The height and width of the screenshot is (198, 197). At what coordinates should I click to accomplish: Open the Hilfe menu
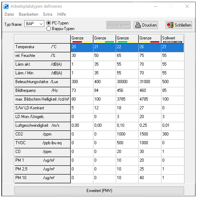pyautogui.click(x=62, y=14)
